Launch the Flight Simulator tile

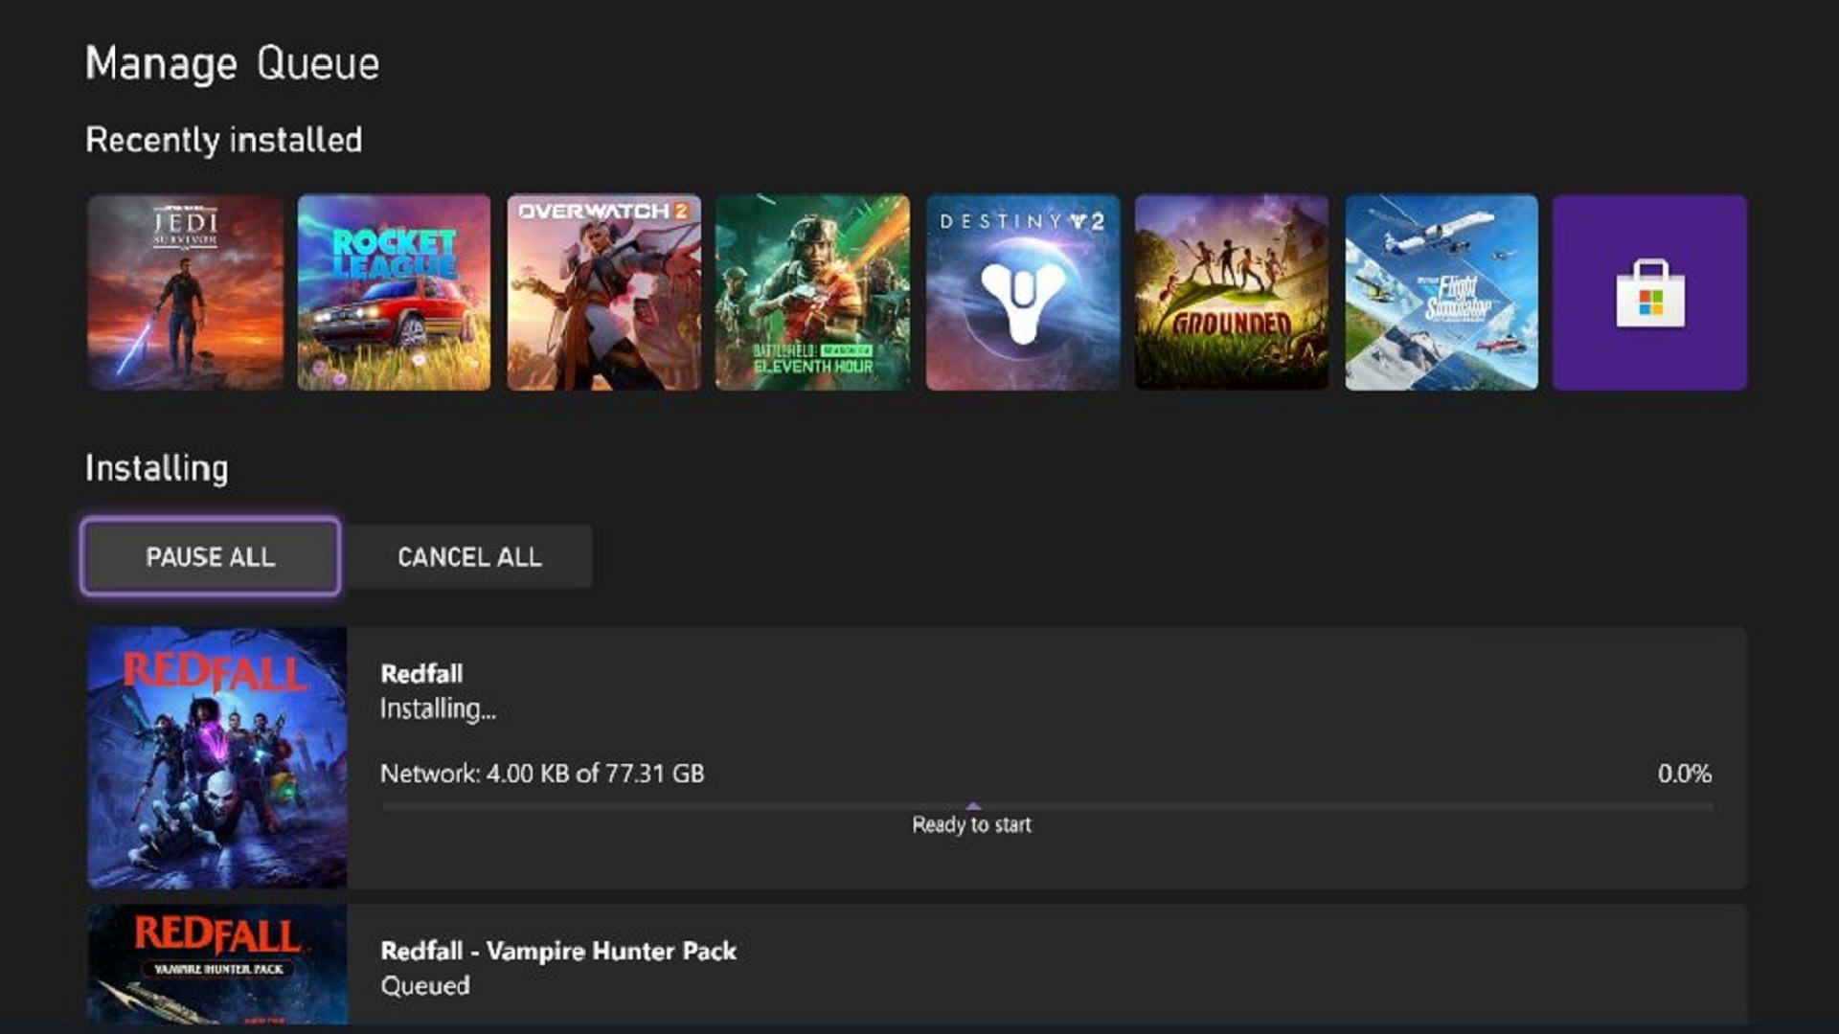point(1442,292)
